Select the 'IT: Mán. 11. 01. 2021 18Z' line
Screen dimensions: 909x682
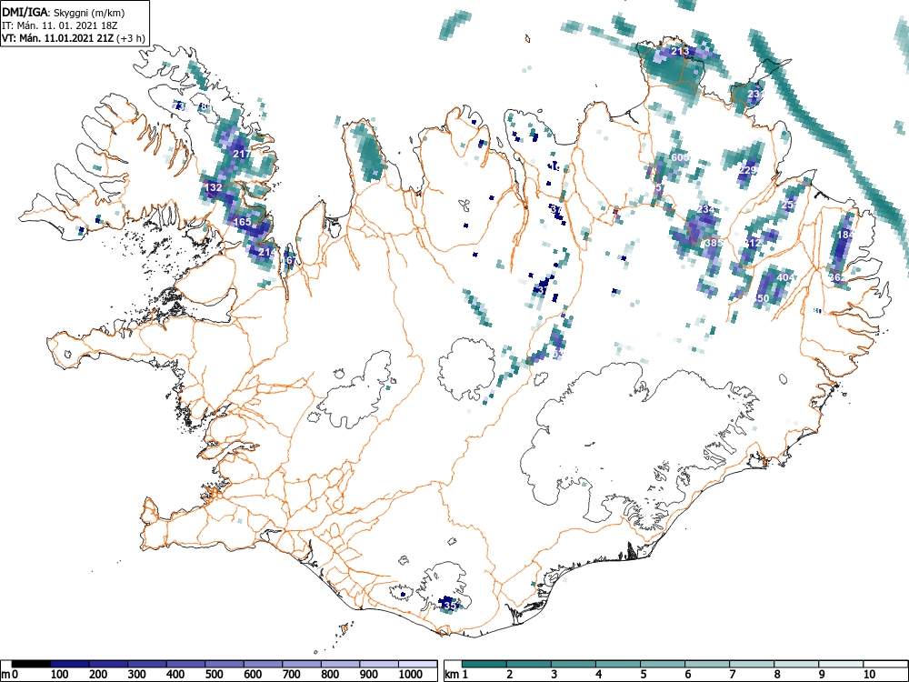pyautogui.click(x=59, y=25)
